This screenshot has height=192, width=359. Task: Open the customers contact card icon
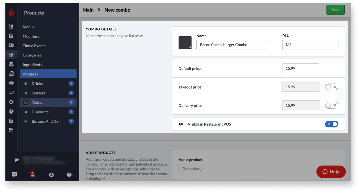[11, 46]
